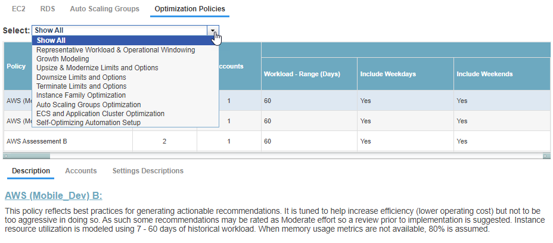Select Downsize Limits and Options entry
The height and width of the screenshot is (243, 553).
81,77
